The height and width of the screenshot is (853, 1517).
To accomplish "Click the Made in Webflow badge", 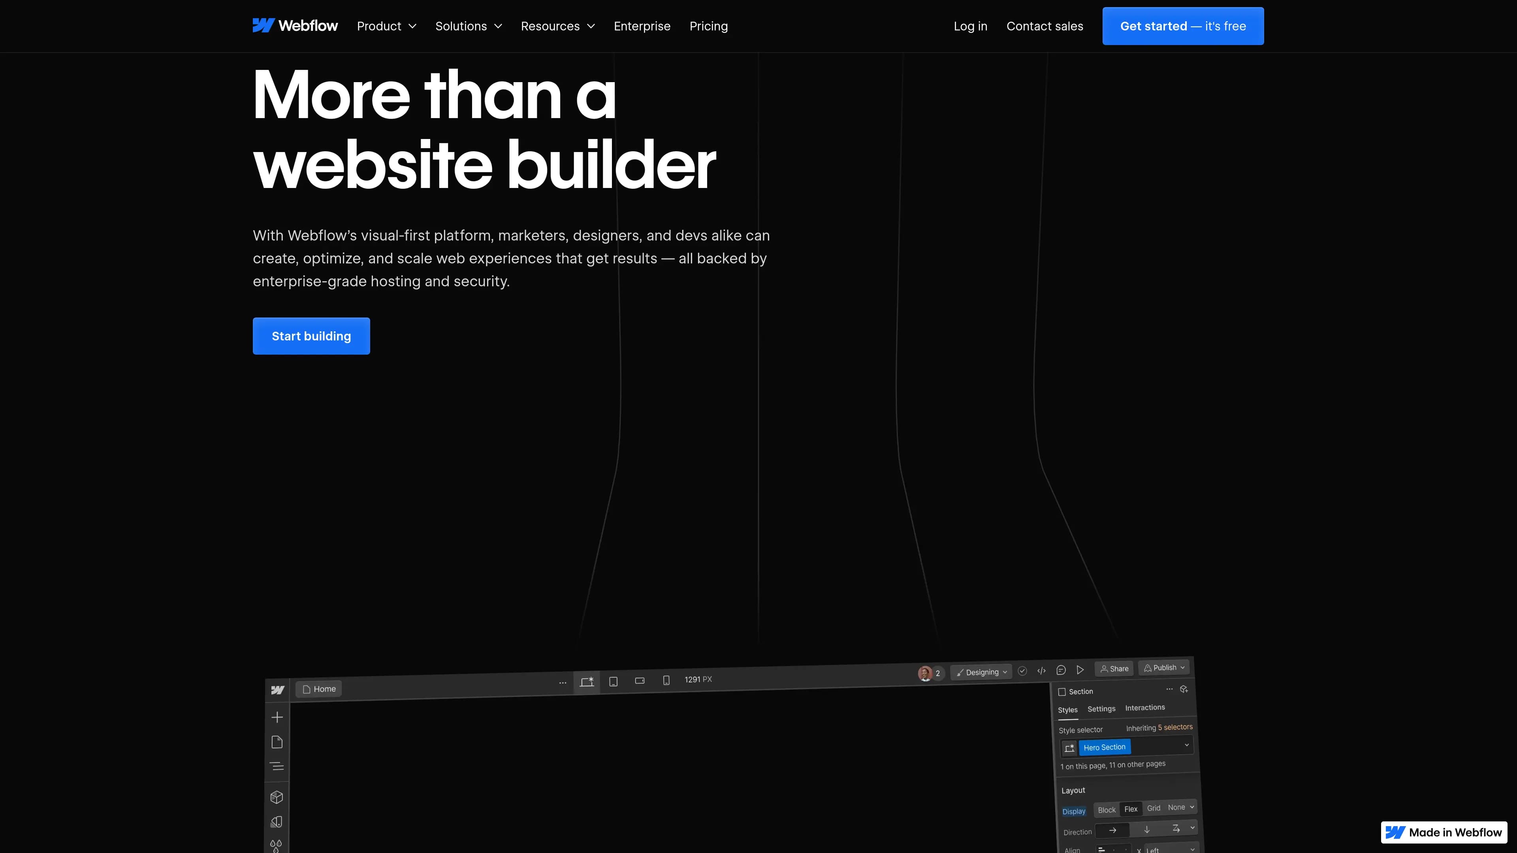I will click(x=1444, y=832).
